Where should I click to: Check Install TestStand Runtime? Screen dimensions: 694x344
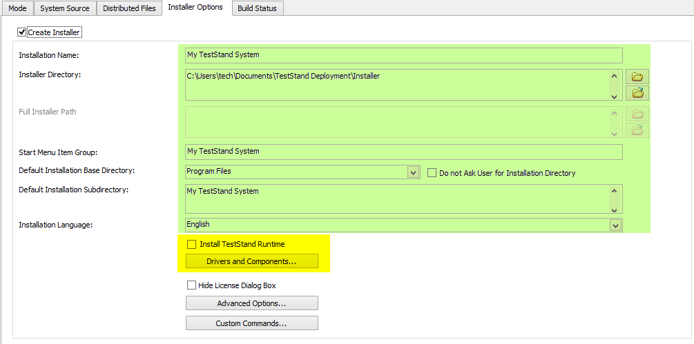[191, 244]
